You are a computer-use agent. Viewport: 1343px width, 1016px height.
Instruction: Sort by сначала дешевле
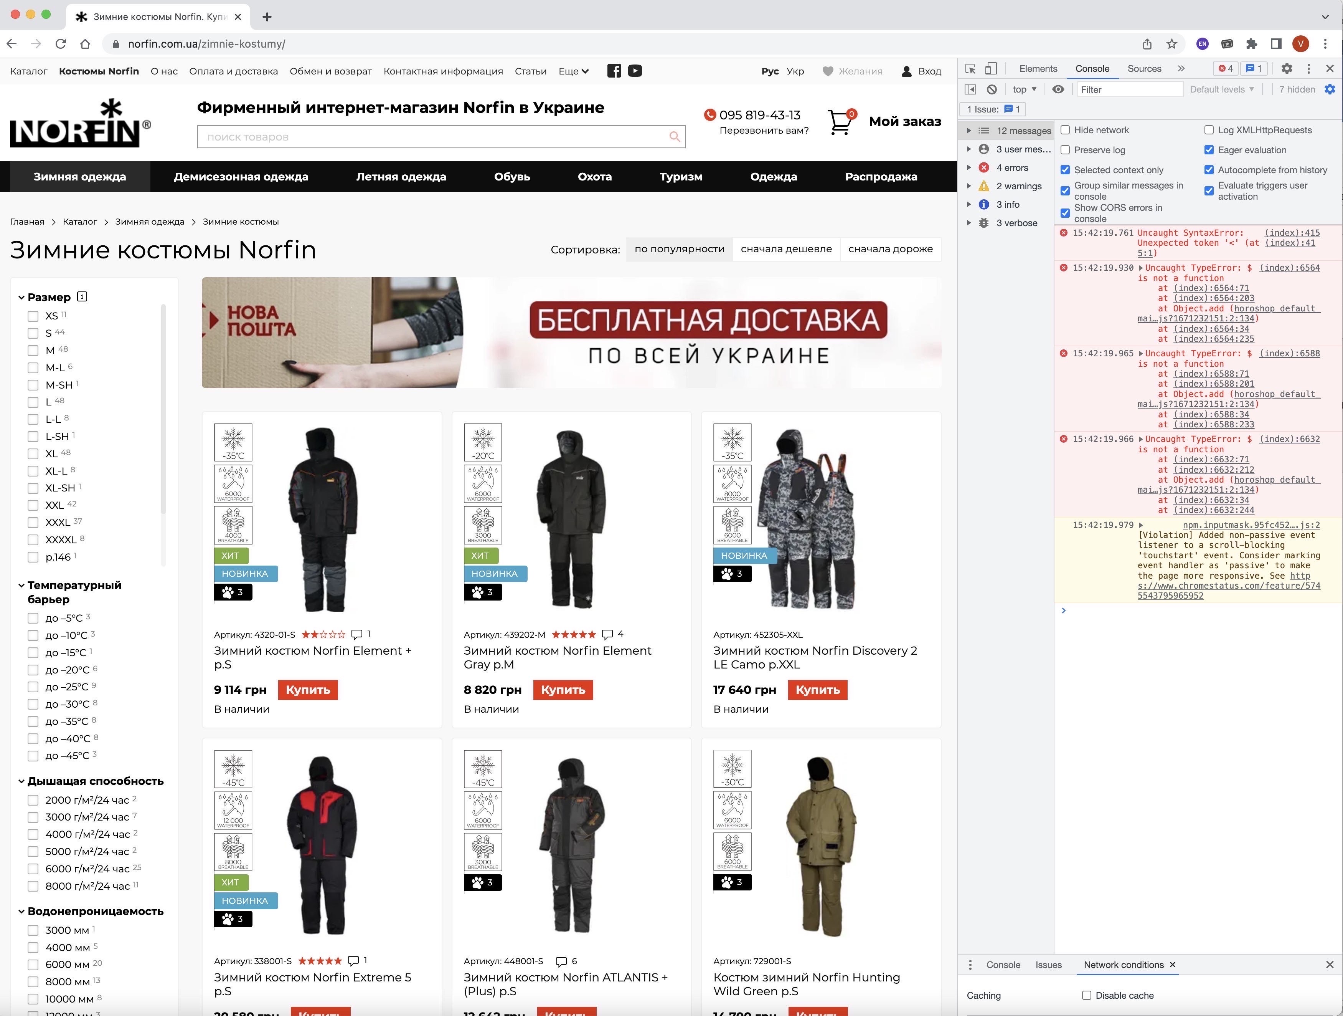785,249
